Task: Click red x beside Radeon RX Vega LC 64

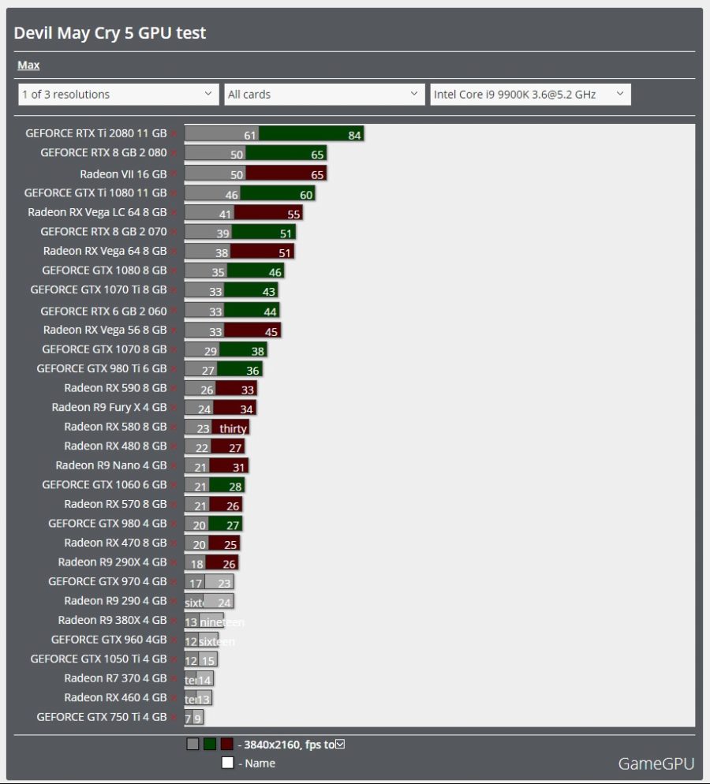Action: 174,212
